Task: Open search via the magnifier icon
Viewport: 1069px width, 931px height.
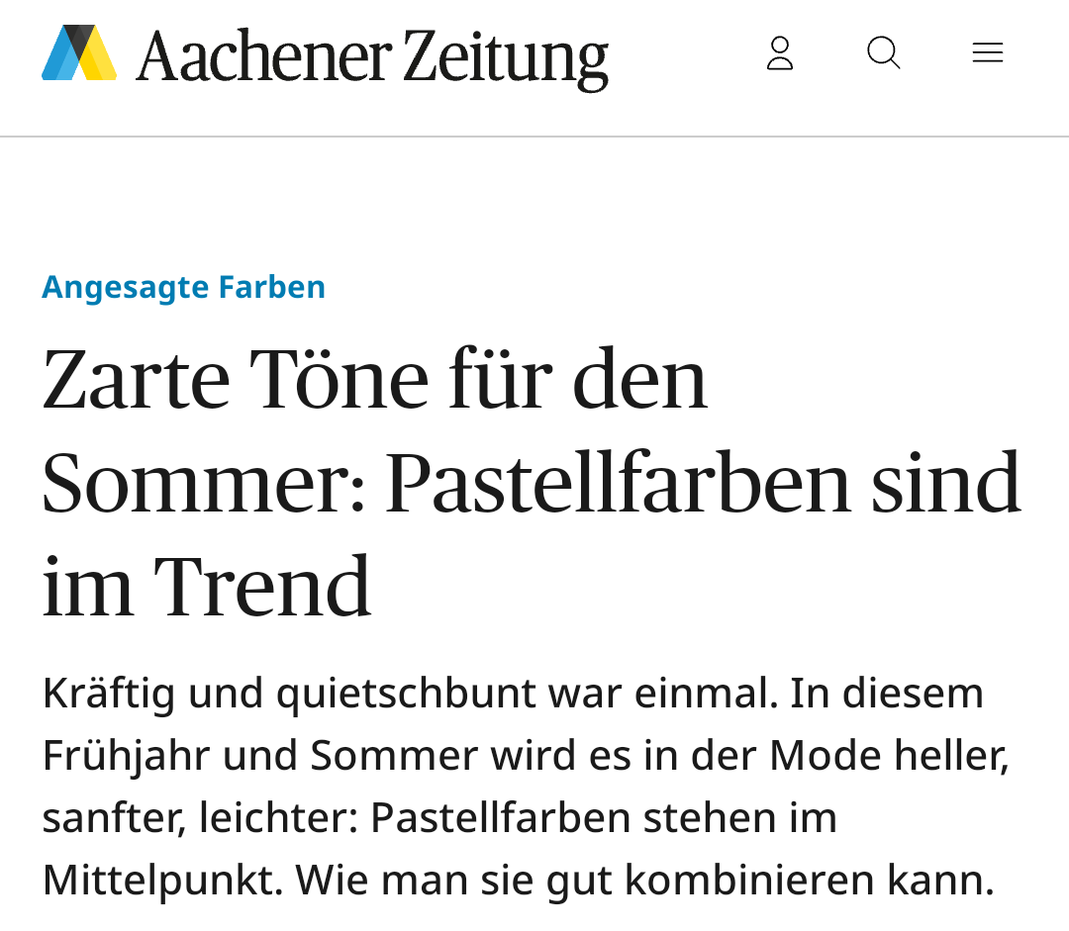Action: [883, 53]
